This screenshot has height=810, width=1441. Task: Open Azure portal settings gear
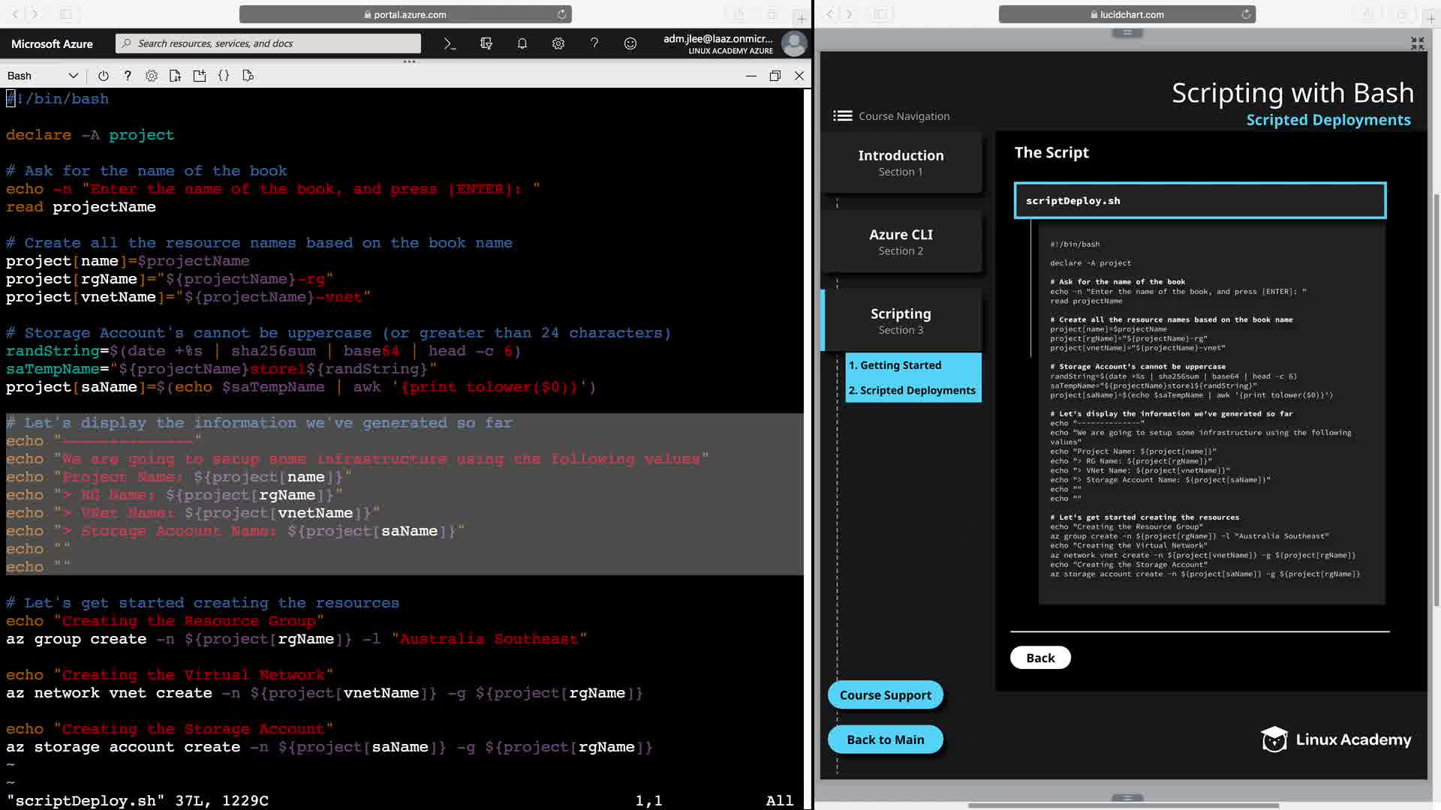(x=558, y=43)
